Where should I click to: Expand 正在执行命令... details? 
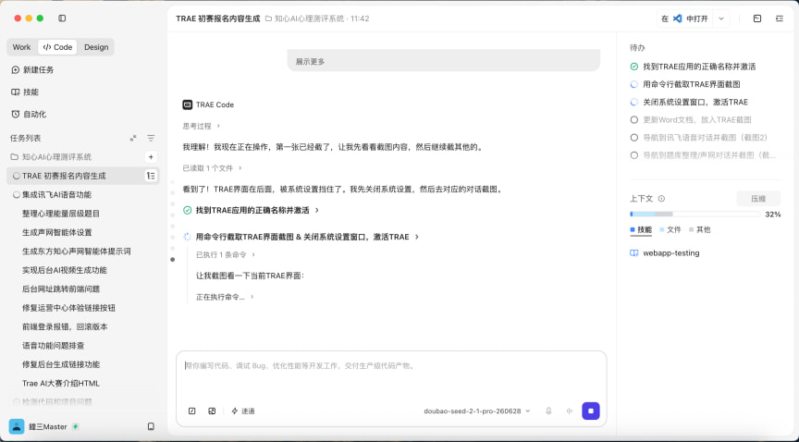pos(225,297)
